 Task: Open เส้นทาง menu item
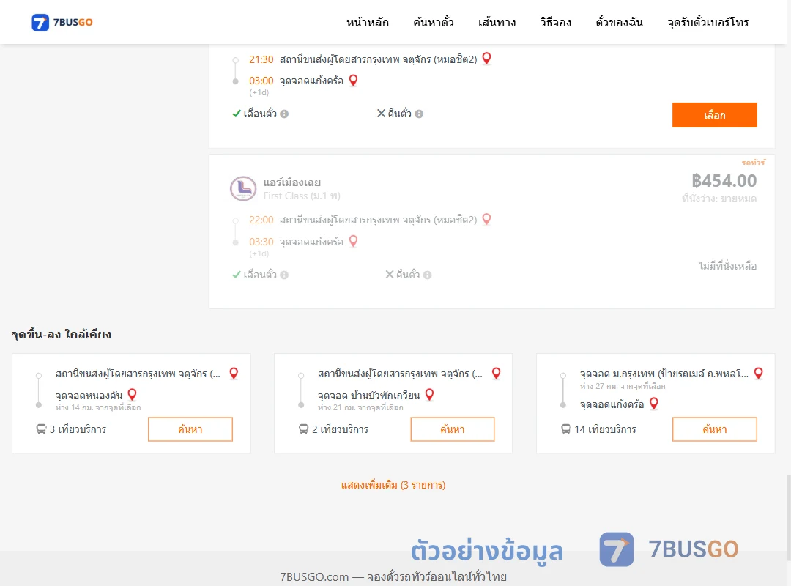click(497, 22)
